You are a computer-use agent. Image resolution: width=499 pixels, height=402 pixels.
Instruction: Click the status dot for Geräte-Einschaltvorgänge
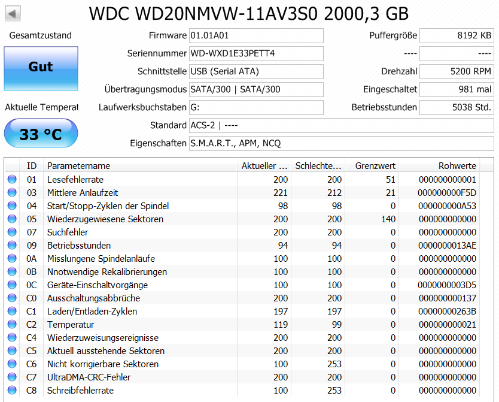pos(12,285)
